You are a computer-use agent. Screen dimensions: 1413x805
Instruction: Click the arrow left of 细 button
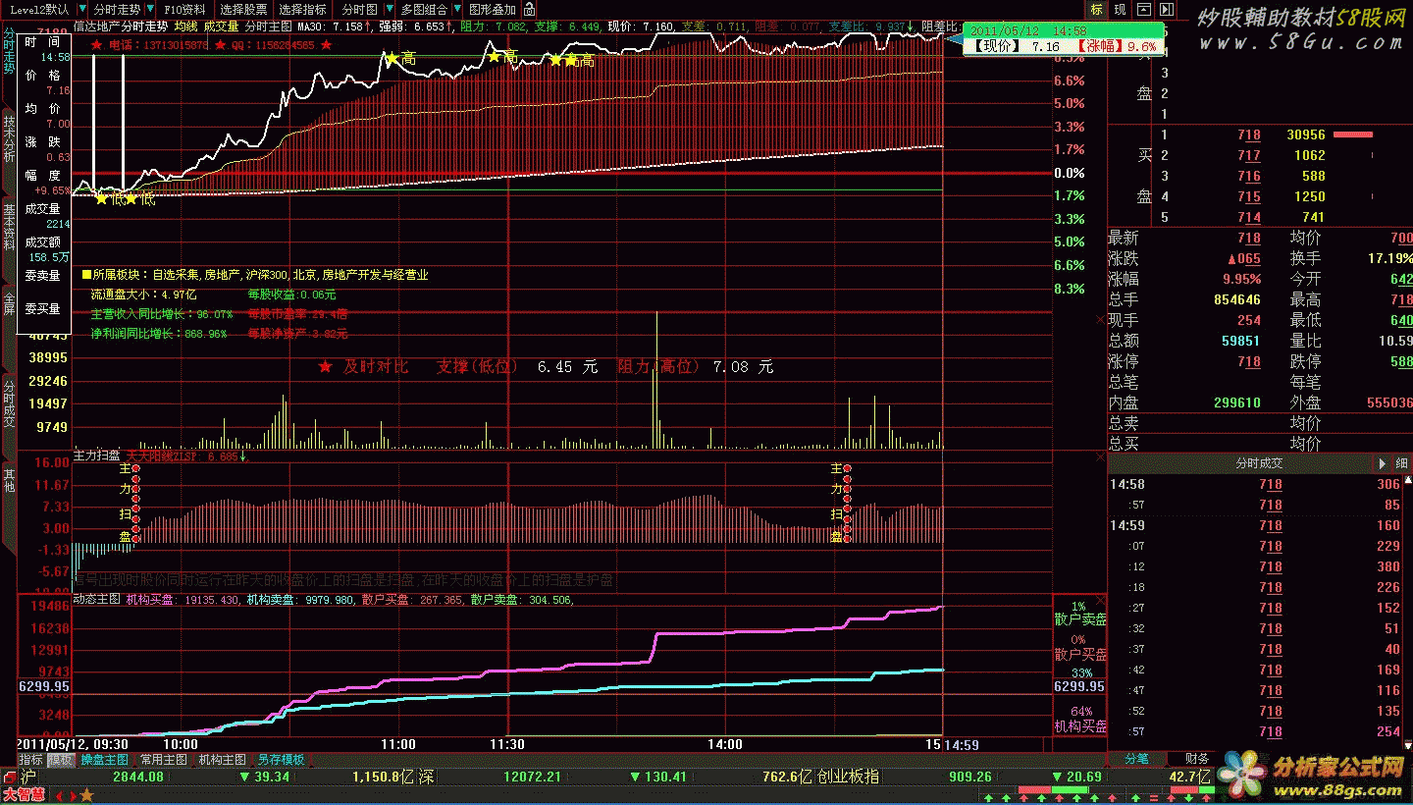pos(1383,462)
